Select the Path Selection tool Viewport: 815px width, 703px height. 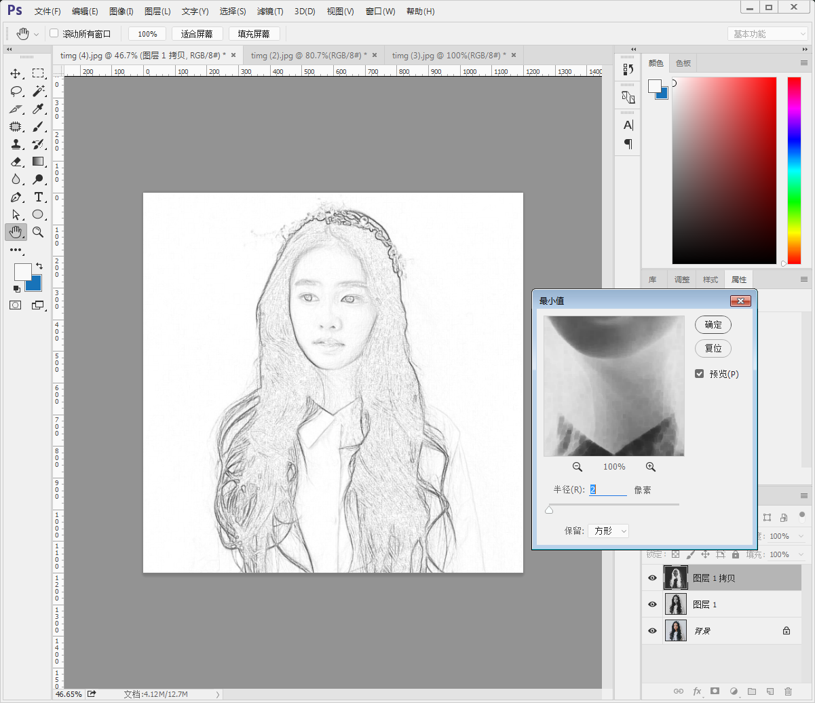click(x=16, y=214)
